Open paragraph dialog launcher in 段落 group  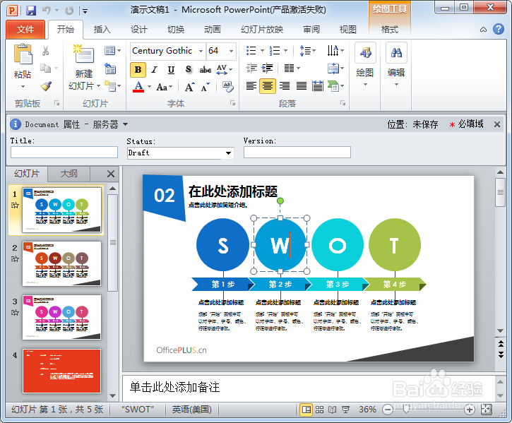tap(343, 103)
